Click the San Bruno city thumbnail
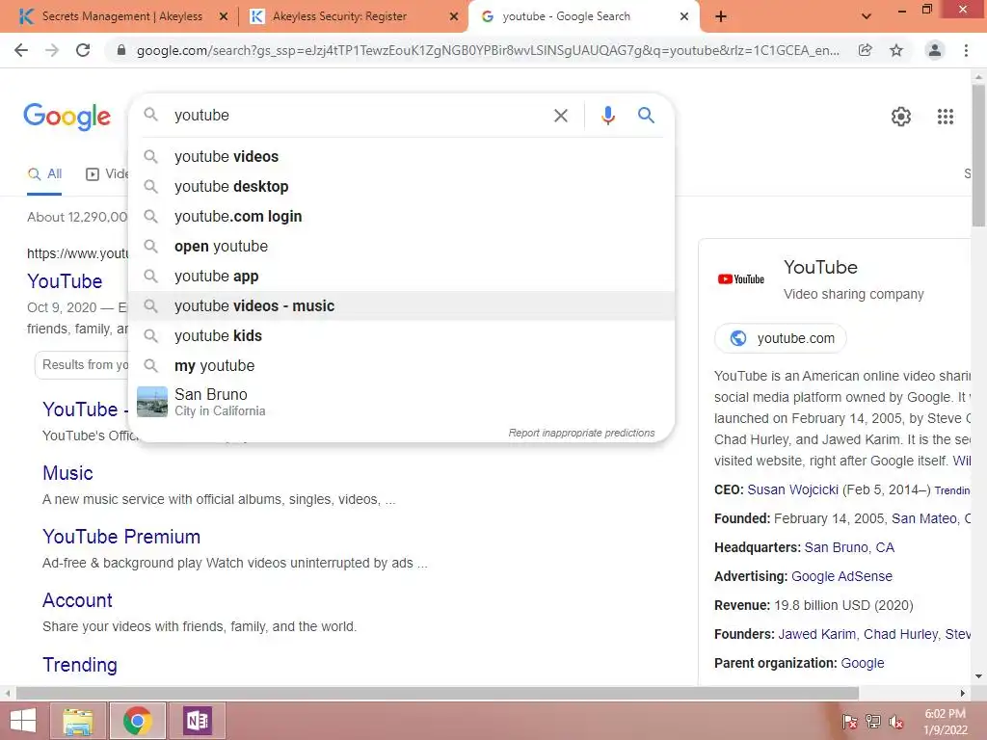Image resolution: width=987 pixels, height=740 pixels. coord(152,402)
